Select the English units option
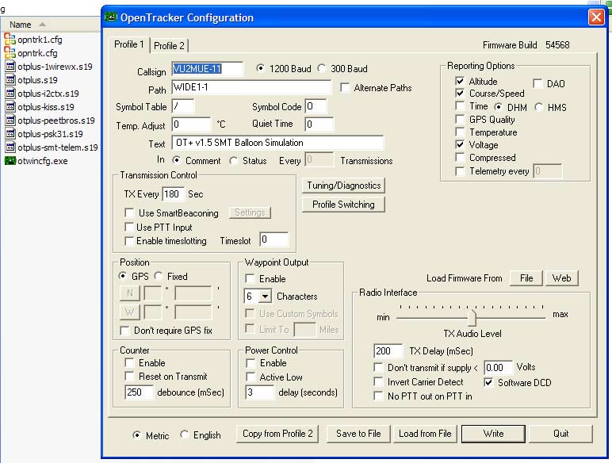The image size is (612, 463). (184, 434)
